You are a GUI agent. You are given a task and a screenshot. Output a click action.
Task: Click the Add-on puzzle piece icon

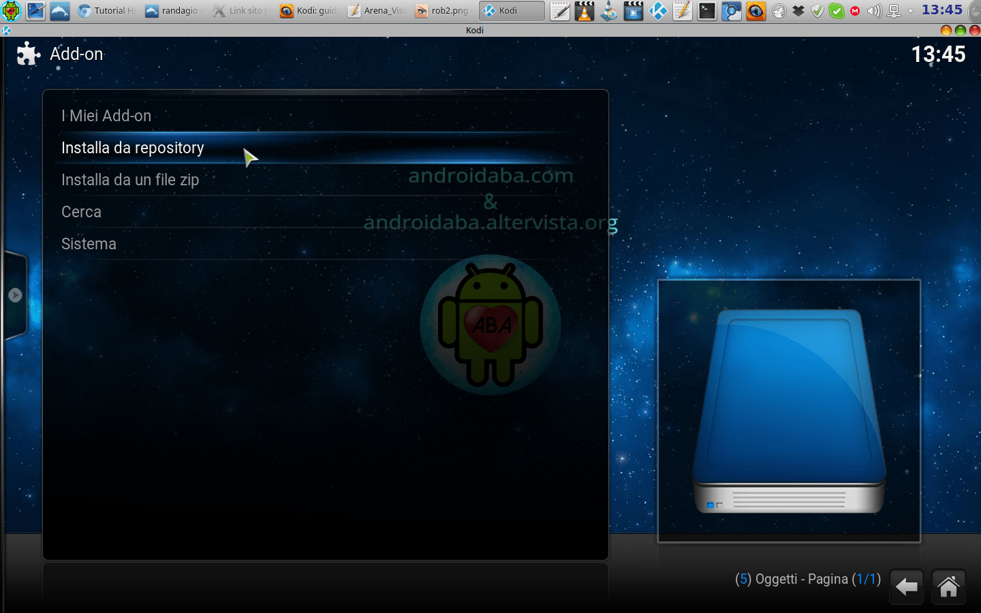click(x=28, y=54)
